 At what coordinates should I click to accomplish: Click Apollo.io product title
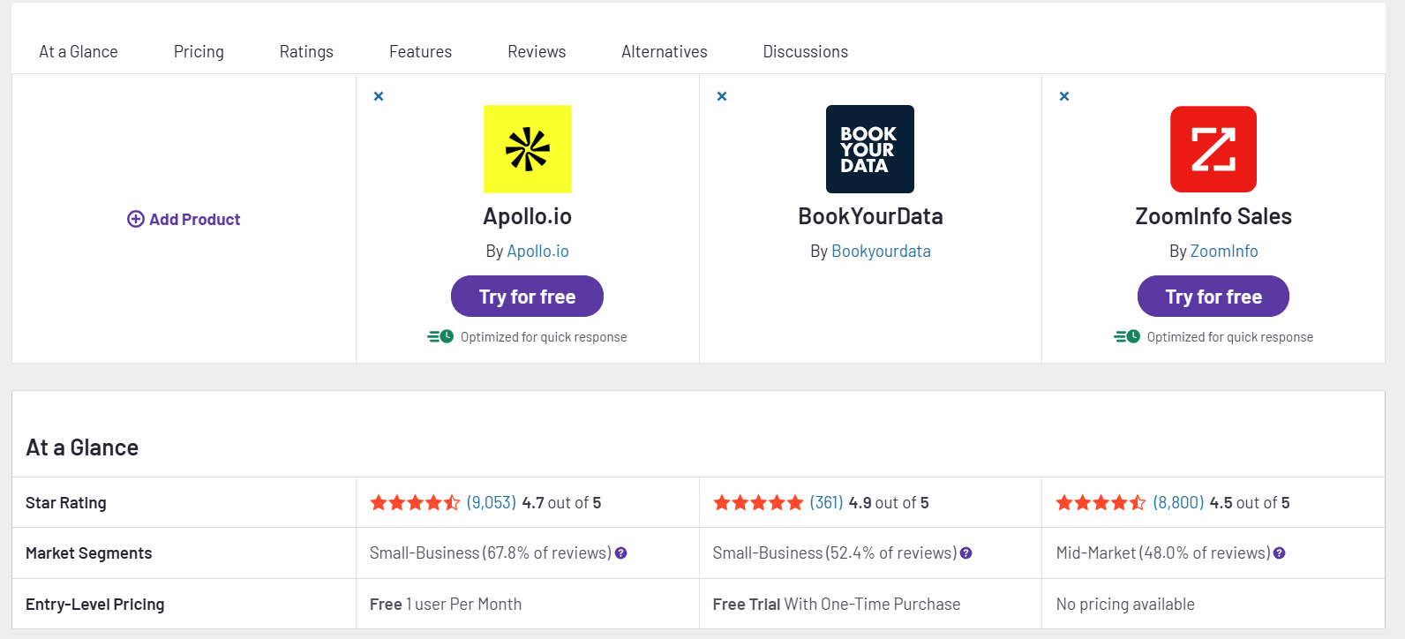(x=528, y=216)
